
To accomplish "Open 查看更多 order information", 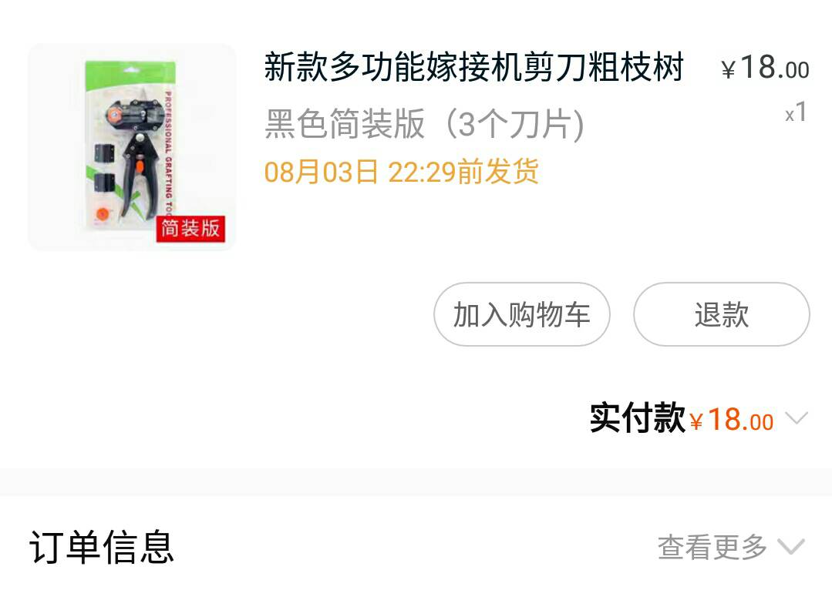I will coord(712,547).
